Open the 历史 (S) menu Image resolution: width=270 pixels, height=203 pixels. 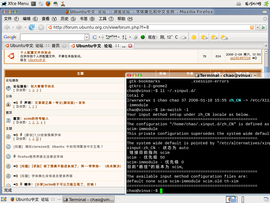coord(68,19)
